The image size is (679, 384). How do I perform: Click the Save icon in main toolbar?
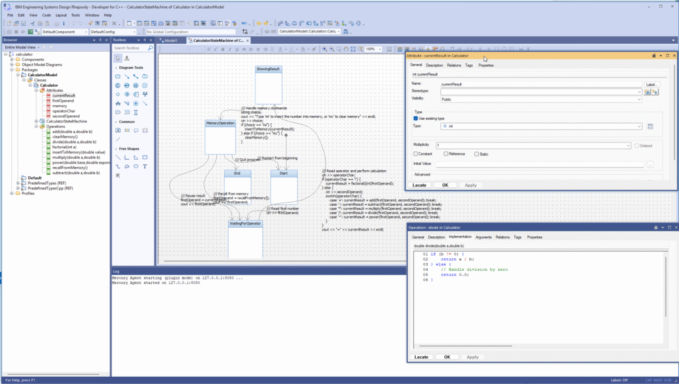point(23,23)
